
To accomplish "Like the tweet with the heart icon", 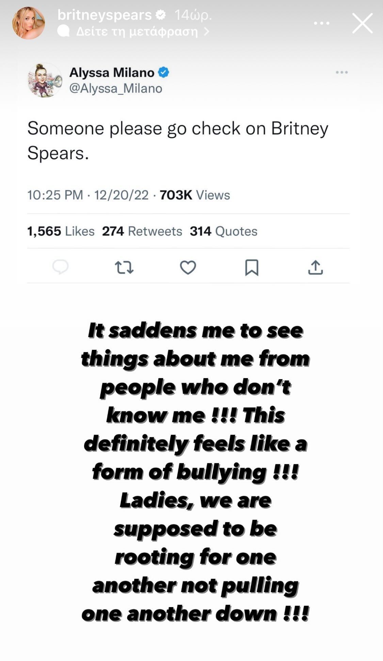I will point(188,267).
